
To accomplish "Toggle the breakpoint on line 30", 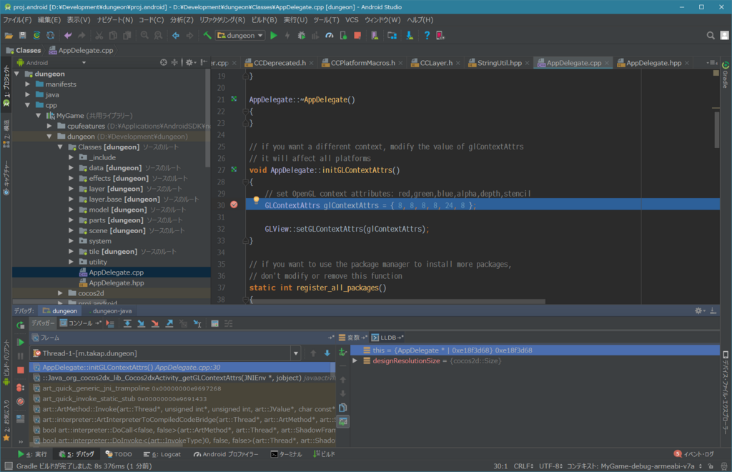I will (x=234, y=205).
